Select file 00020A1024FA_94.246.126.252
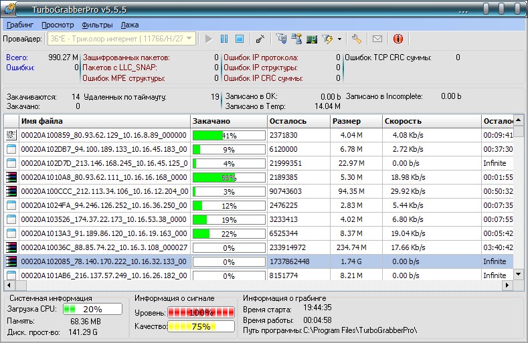The image size is (528, 343). pyautogui.click(x=104, y=205)
